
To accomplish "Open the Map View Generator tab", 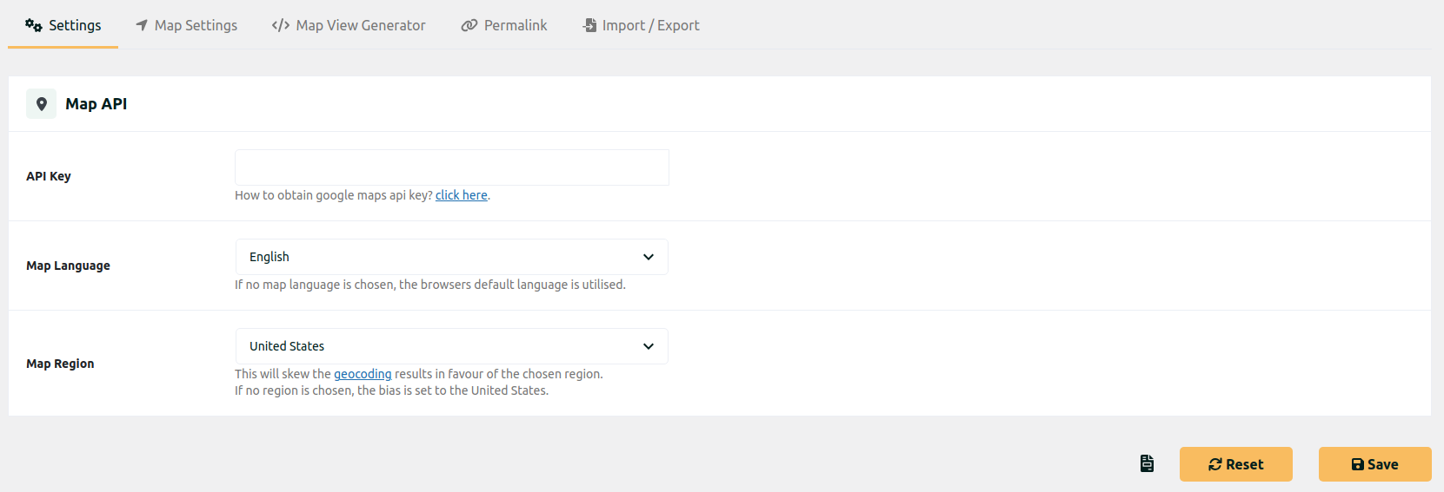I will pyautogui.click(x=348, y=25).
